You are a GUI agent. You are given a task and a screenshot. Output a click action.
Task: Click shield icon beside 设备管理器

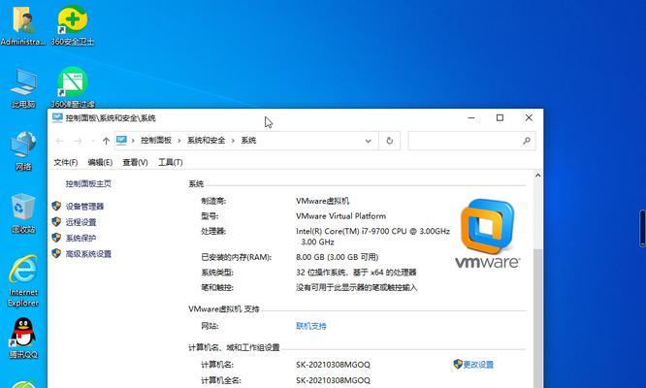(56, 206)
